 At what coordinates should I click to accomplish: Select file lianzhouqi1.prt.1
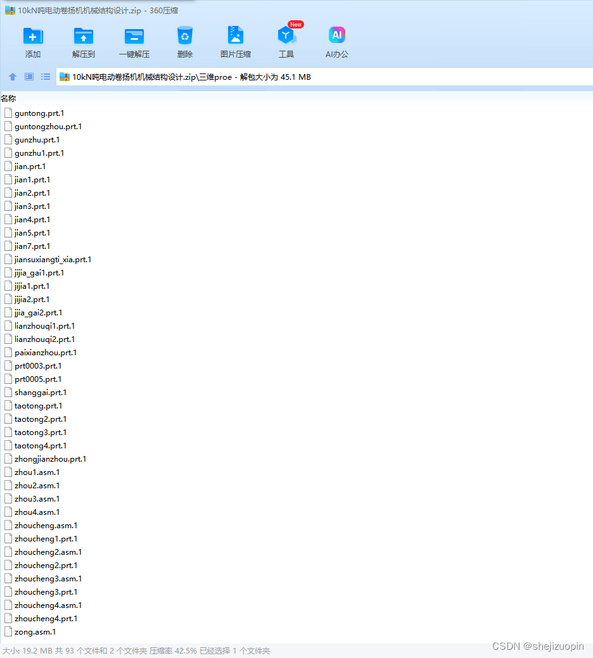(x=40, y=326)
